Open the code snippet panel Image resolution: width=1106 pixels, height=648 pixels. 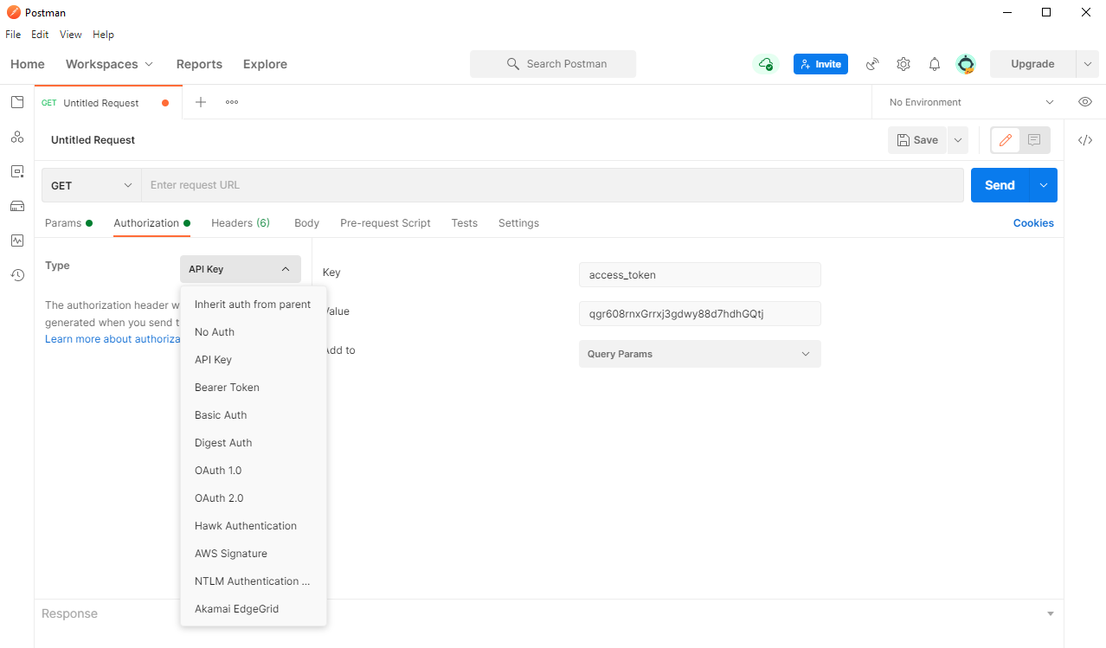tap(1085, 139)
